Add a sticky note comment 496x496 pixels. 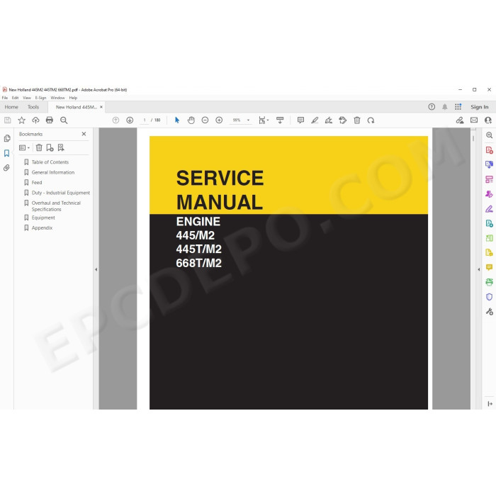pyautogui.click(x=300, y=120)
